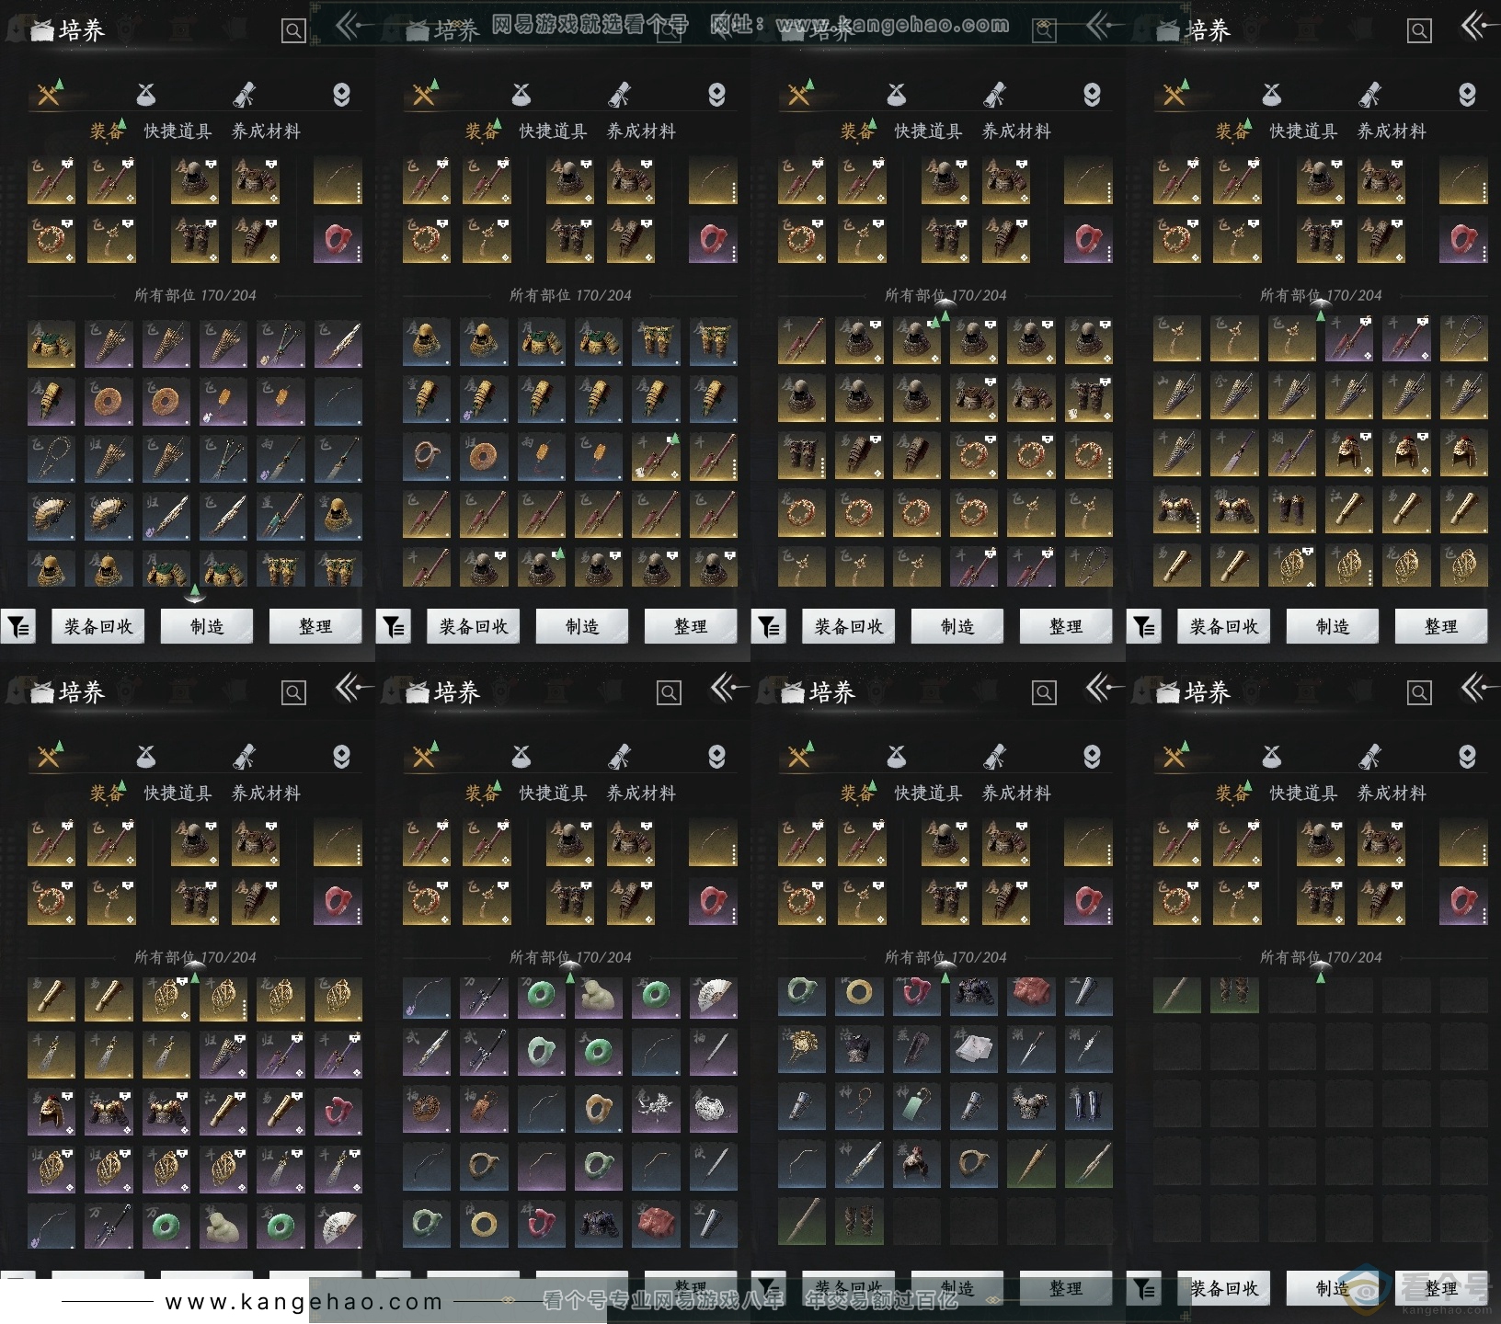Select pouch category icon in top-left panel
Image resolution: width=1501 pixels, height=1324 pixels.
tap(146, 94)
